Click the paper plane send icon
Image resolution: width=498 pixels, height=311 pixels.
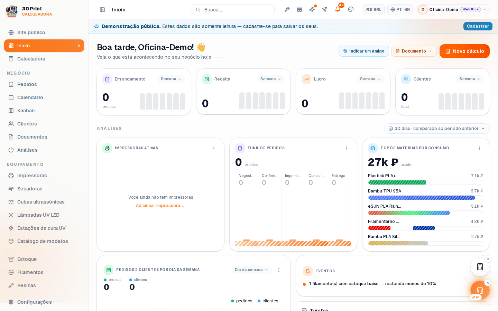(x=324, y=10)
